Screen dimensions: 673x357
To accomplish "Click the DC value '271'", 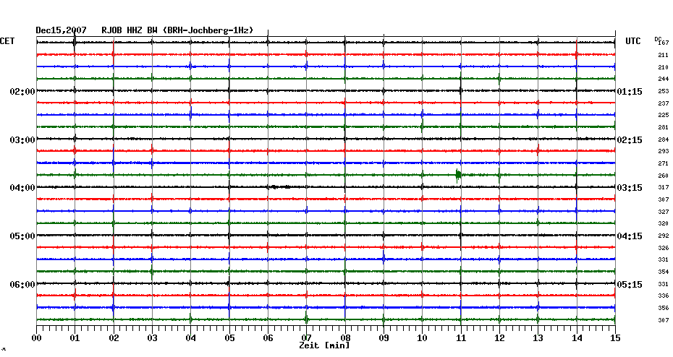I will (664, 164).
